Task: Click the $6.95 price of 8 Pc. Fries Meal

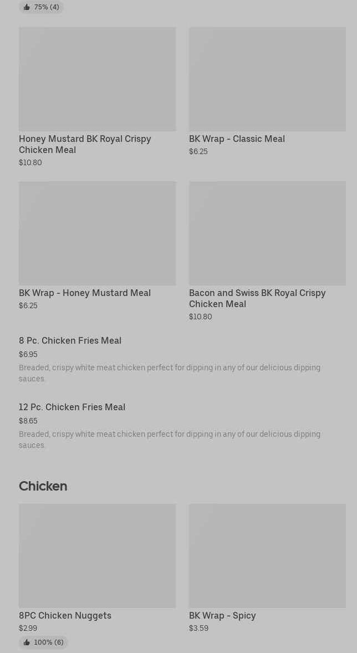Action: pos(28,354)
